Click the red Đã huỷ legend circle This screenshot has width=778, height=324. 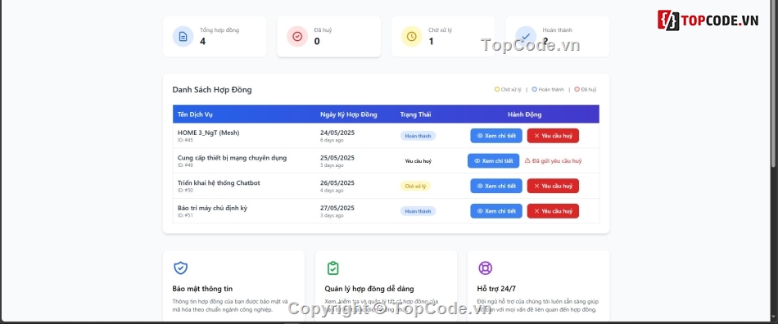577,90
